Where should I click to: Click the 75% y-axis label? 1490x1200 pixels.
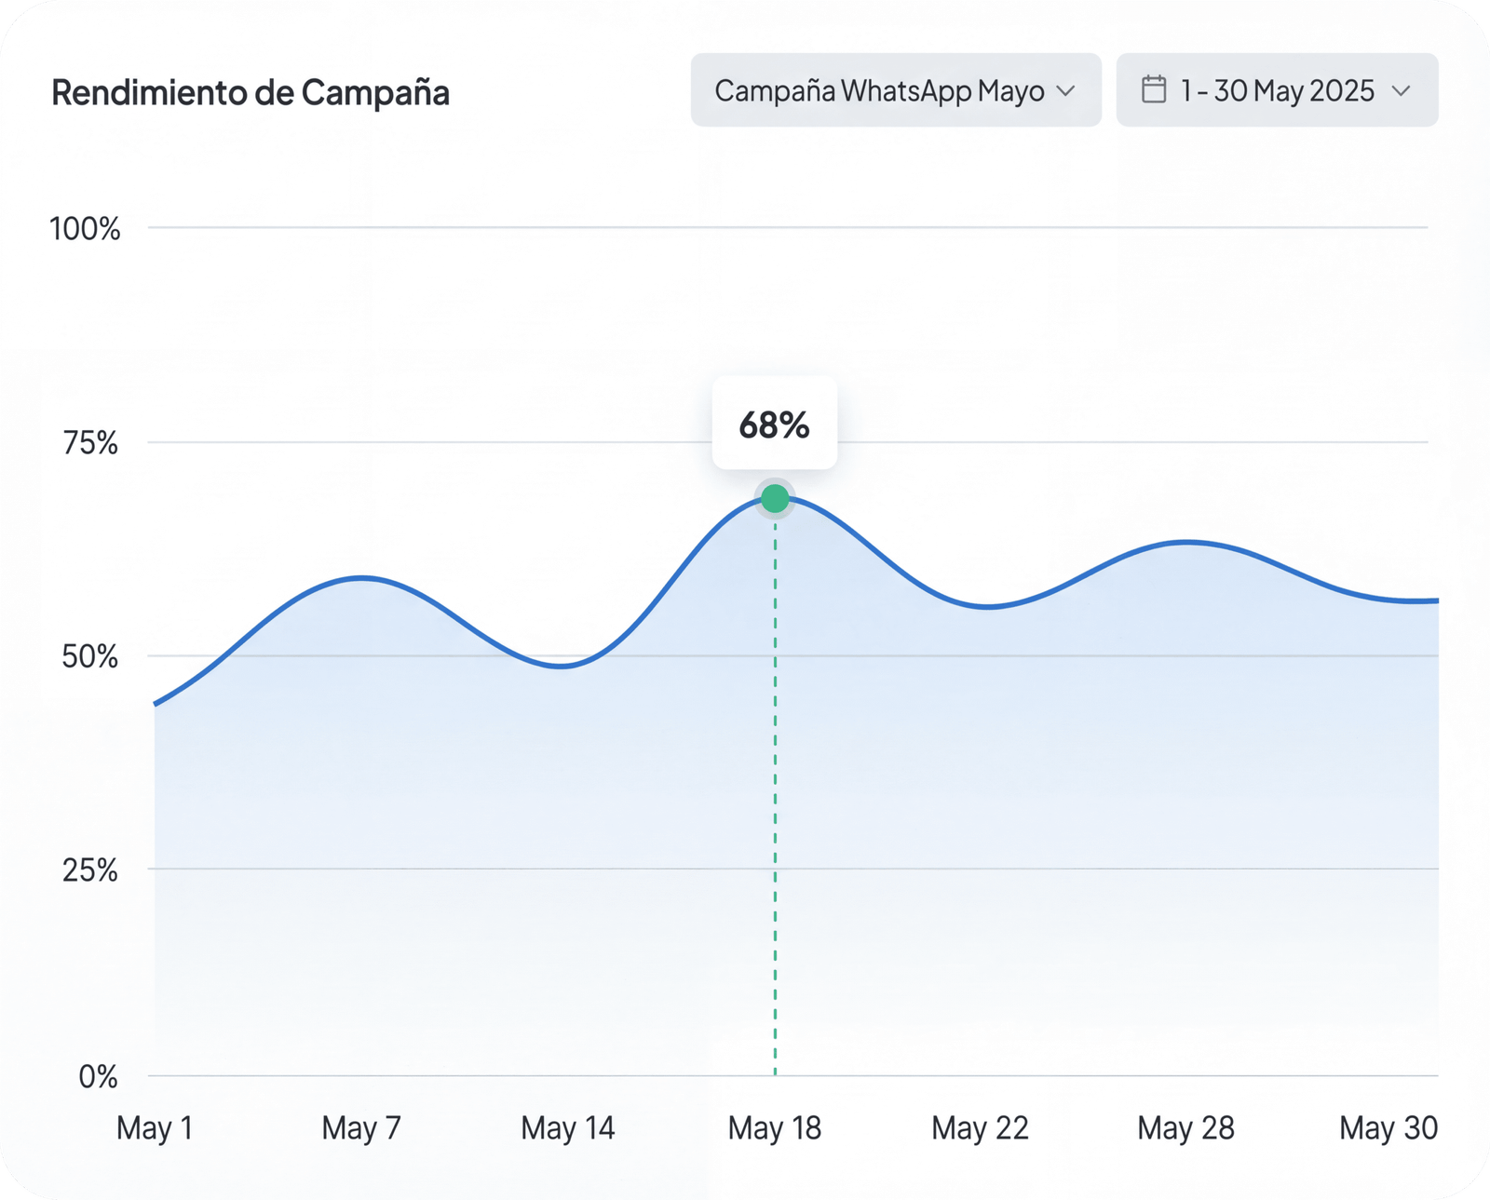point(90,443)
